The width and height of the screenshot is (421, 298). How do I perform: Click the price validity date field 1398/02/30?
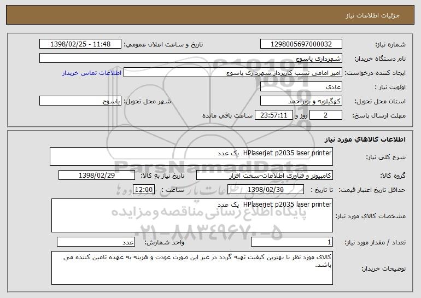(x=266, y=190)
